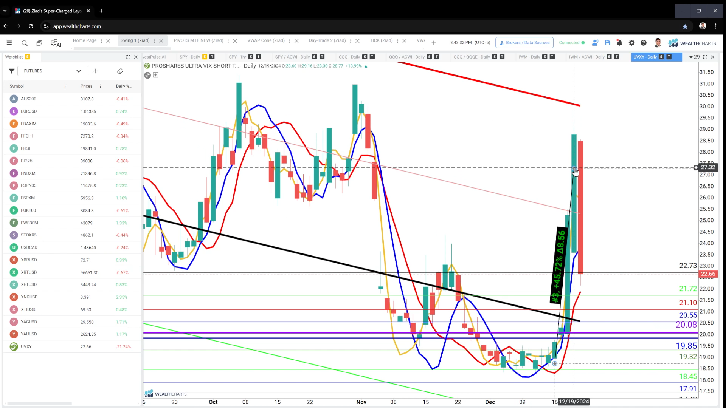Toggle the S badge on Watchlist
The image size is (726, 408).
28,57
